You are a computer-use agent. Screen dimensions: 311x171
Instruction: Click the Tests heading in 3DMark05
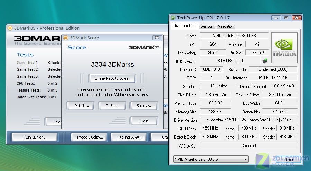[25, 55]
